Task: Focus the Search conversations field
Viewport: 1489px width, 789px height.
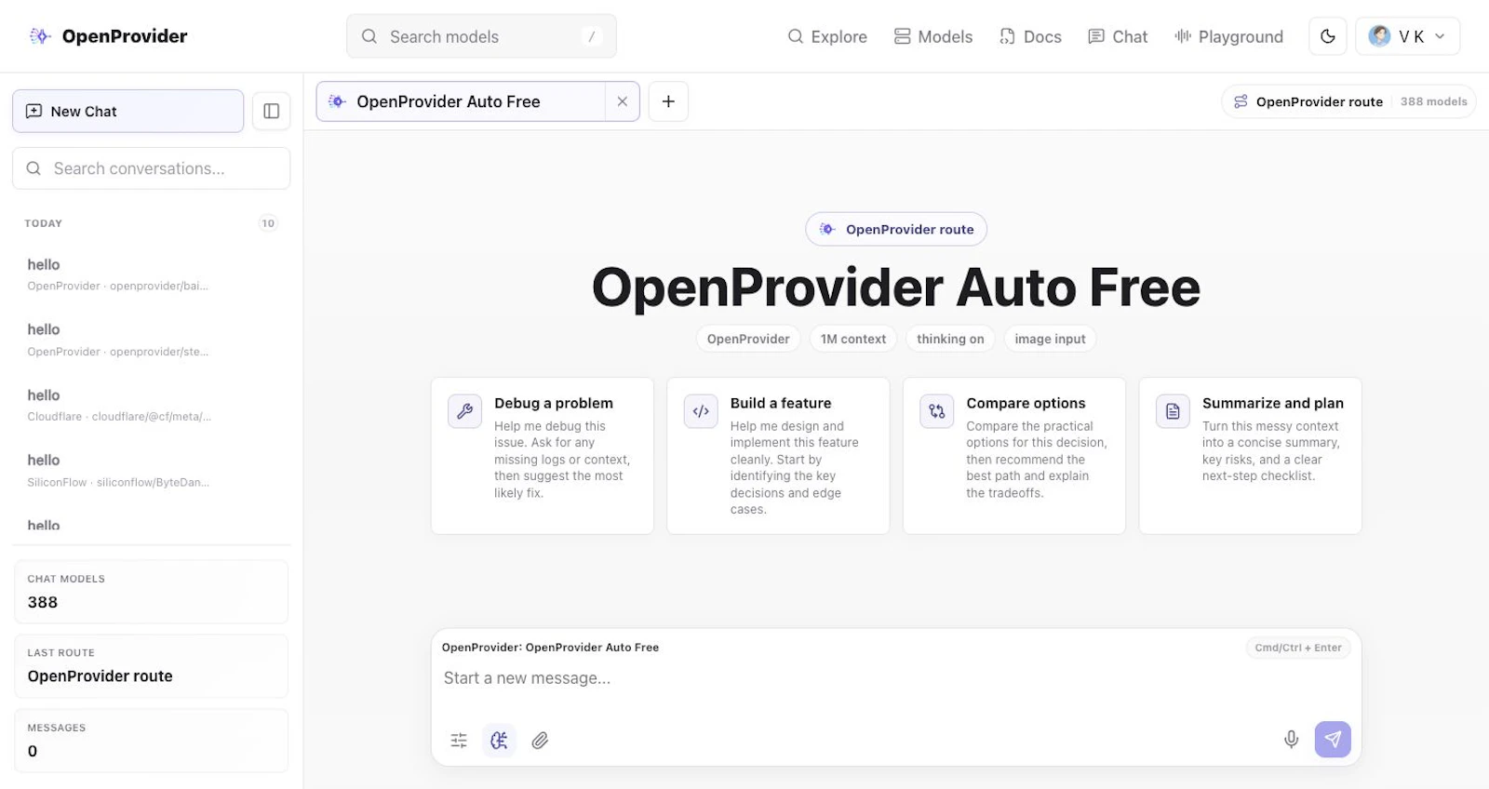Action: pyautogui.click(x=152, y=168)
